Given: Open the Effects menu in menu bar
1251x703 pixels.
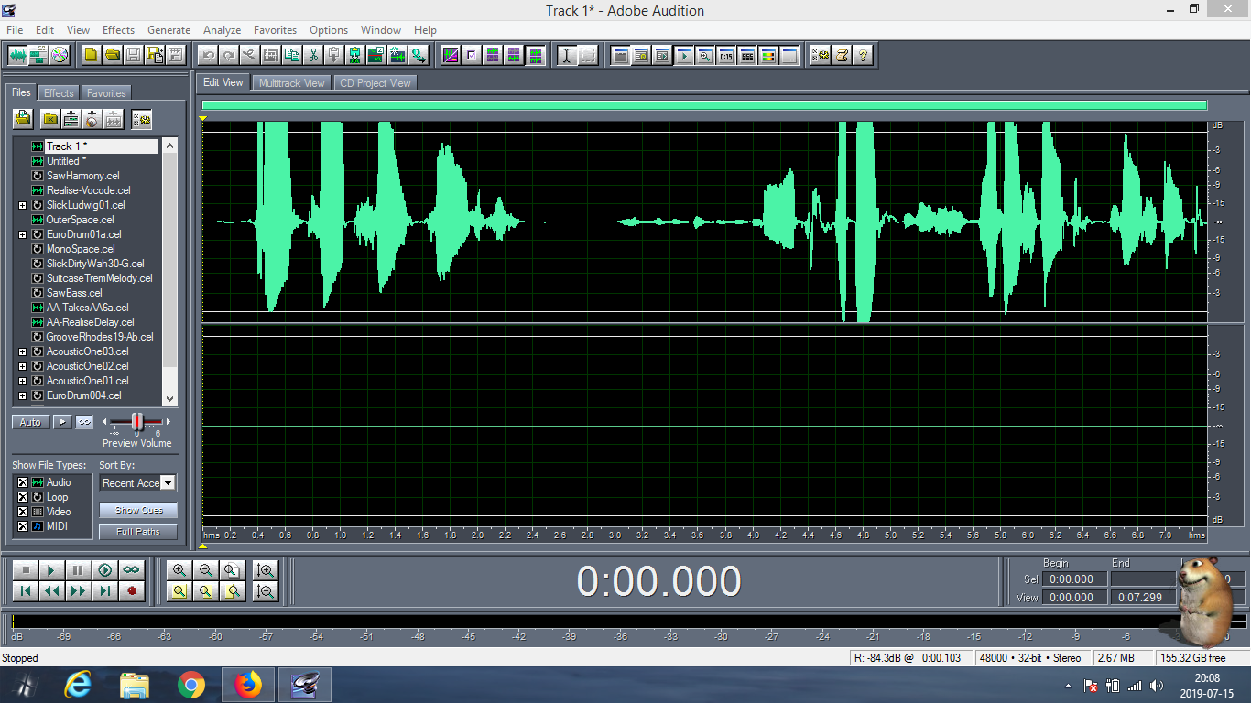Looking at the screenshot, I should pos(118,30).
